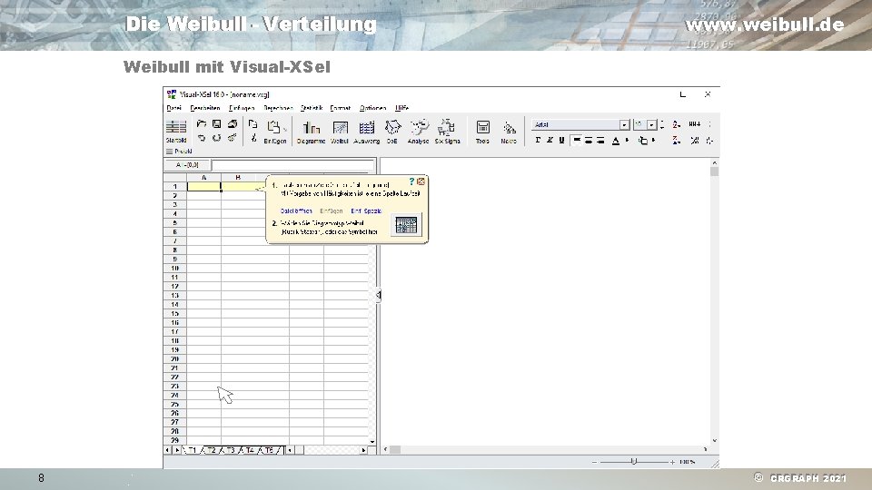
Task: Click column header B
Action: point(238,178)
